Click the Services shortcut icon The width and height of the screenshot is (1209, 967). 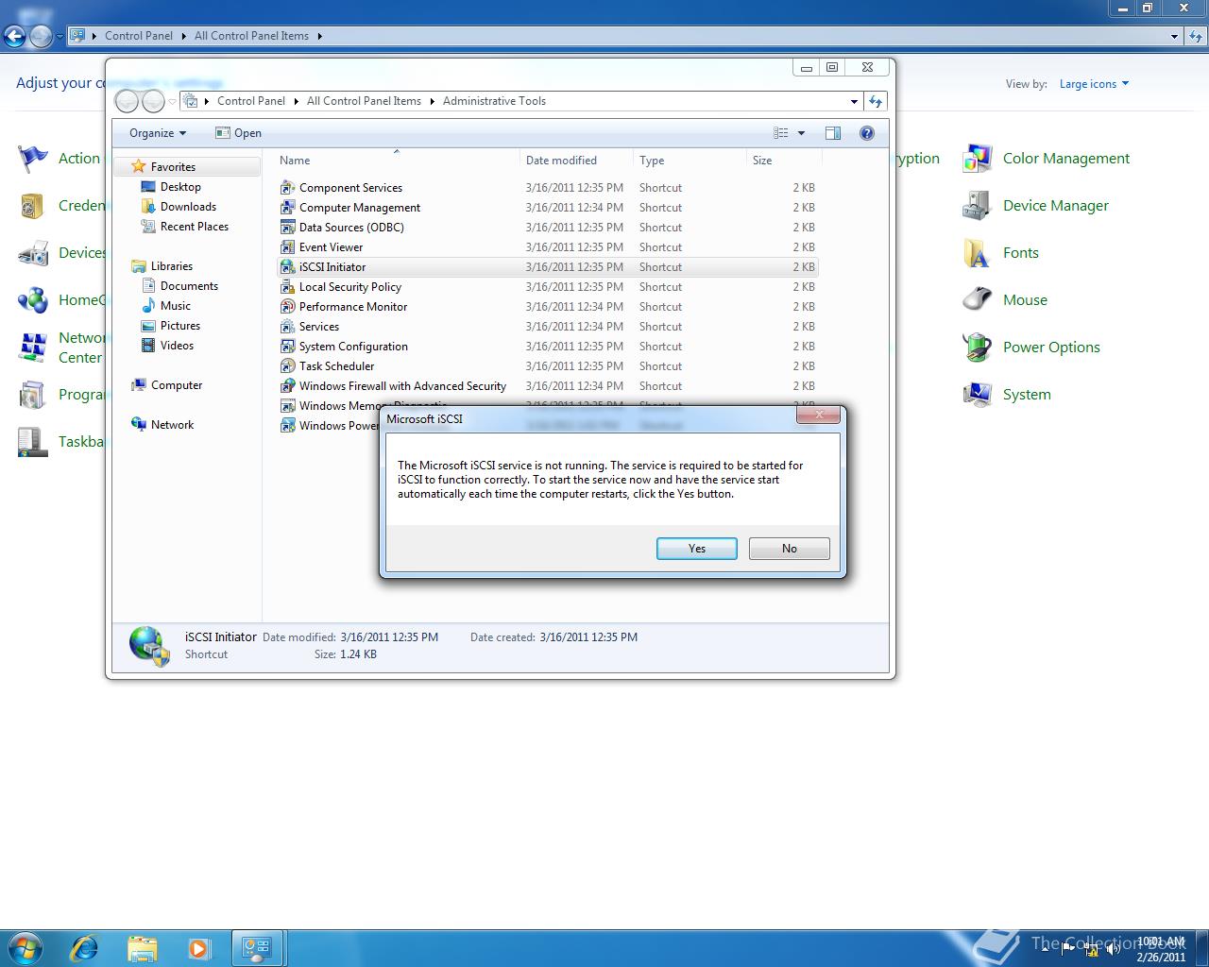coord(287,327)
